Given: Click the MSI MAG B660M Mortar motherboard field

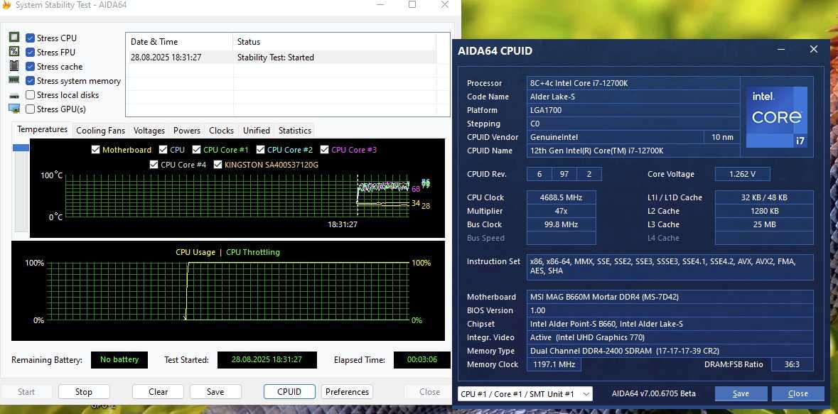Looking at the screenshot, I should coord(670,297).
